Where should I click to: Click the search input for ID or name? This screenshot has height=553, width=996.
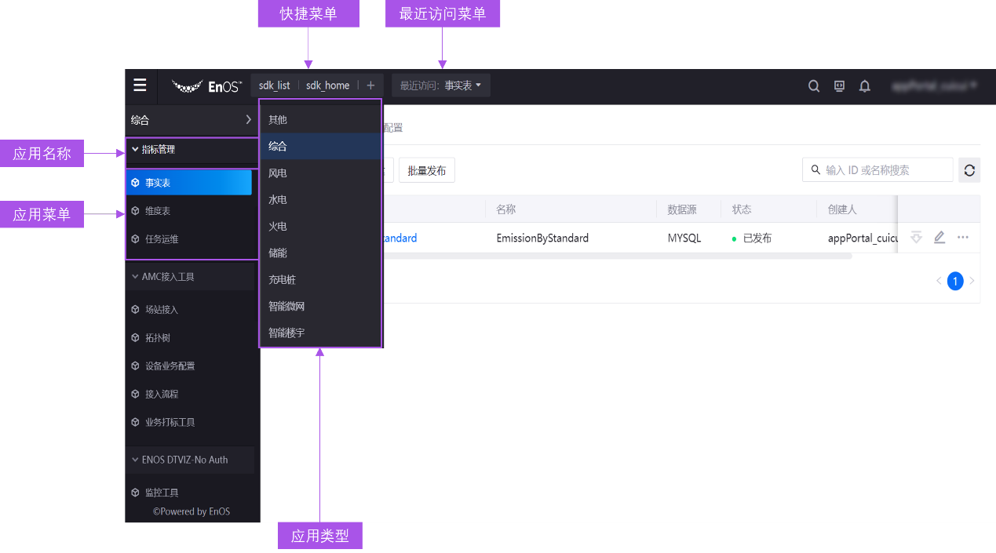pos(877,169)
